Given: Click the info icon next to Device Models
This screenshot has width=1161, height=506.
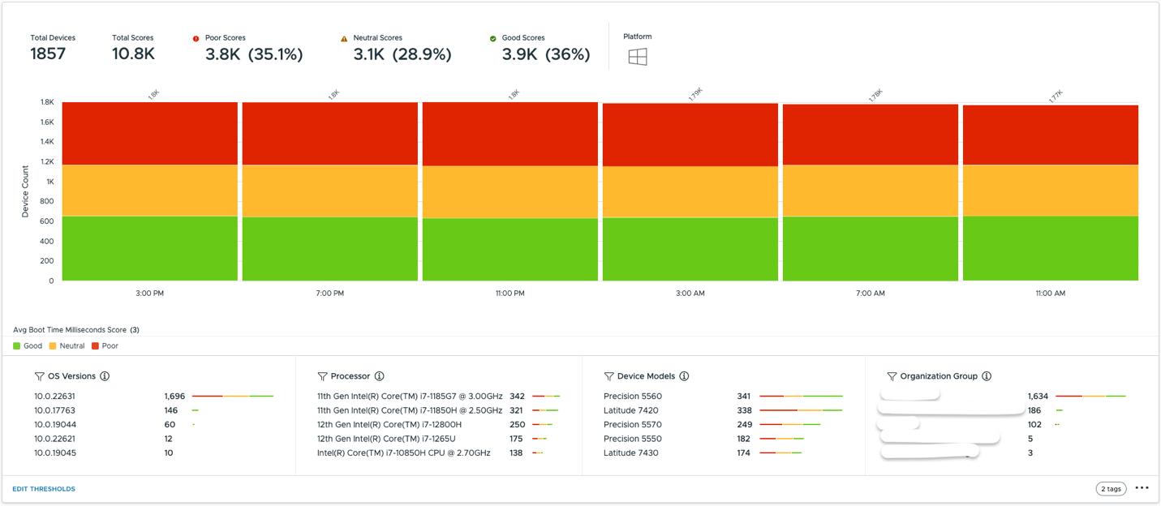Looking at the screenshot, I should [x=683, y=375].
